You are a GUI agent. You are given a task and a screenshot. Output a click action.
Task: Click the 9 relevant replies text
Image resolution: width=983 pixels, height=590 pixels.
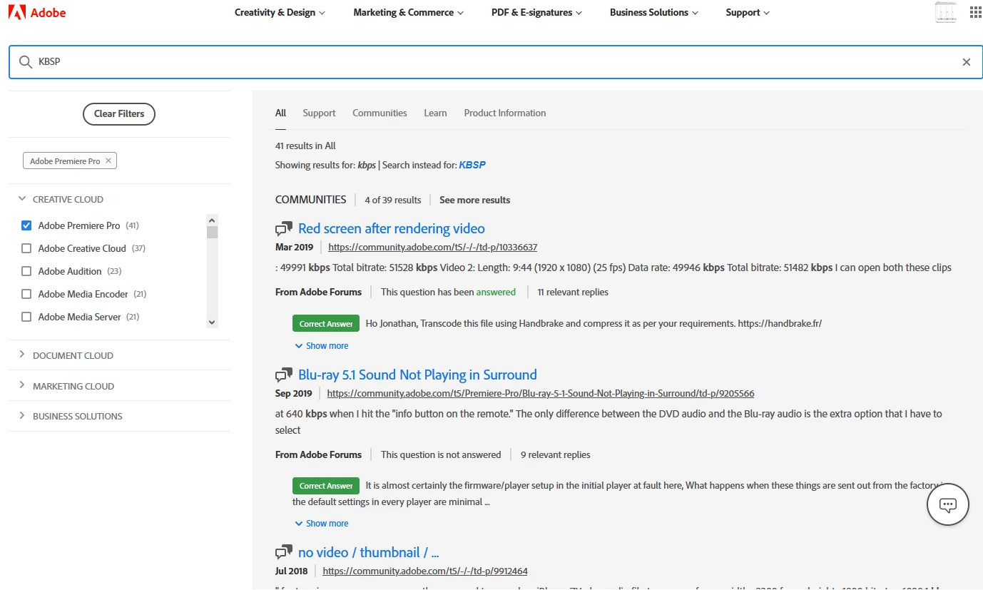click(x=556, y=454)
